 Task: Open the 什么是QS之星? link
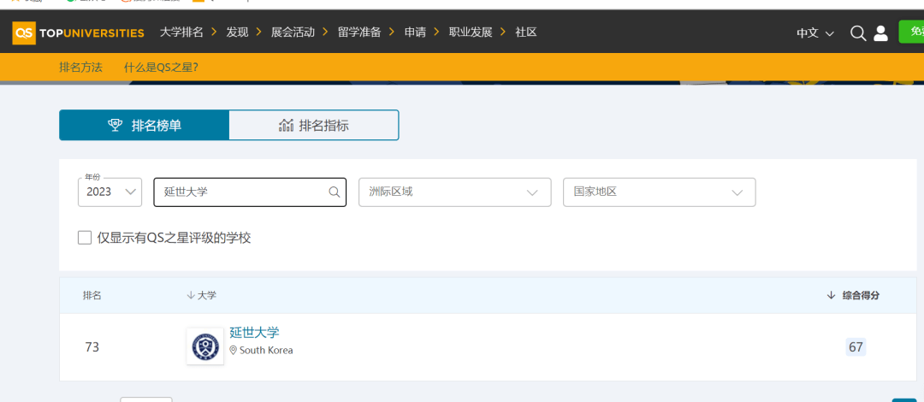pos(161,68)
